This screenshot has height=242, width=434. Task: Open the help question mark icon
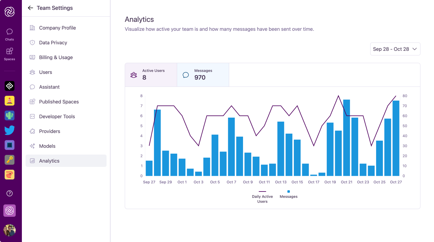tap(9, 193)
